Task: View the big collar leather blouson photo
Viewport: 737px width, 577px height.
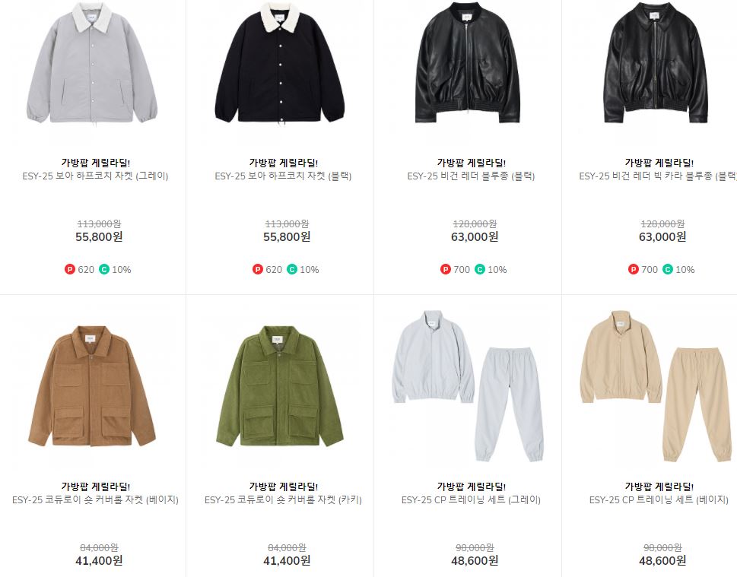Action: 656,63
